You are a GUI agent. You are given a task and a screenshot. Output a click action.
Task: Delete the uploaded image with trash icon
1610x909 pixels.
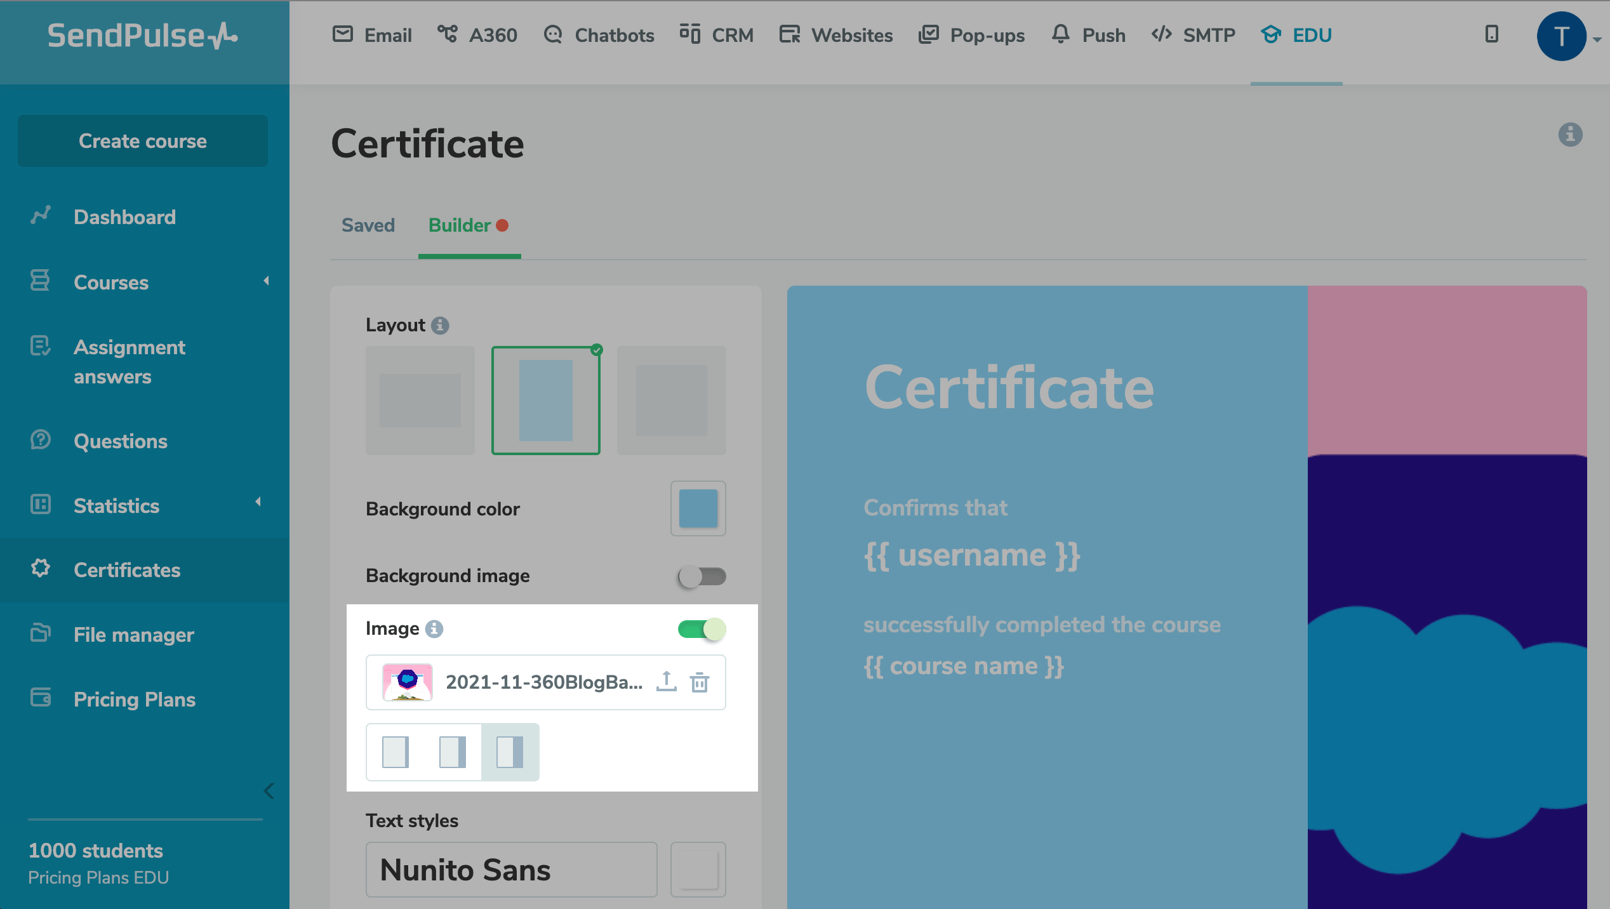click(700, 682)
